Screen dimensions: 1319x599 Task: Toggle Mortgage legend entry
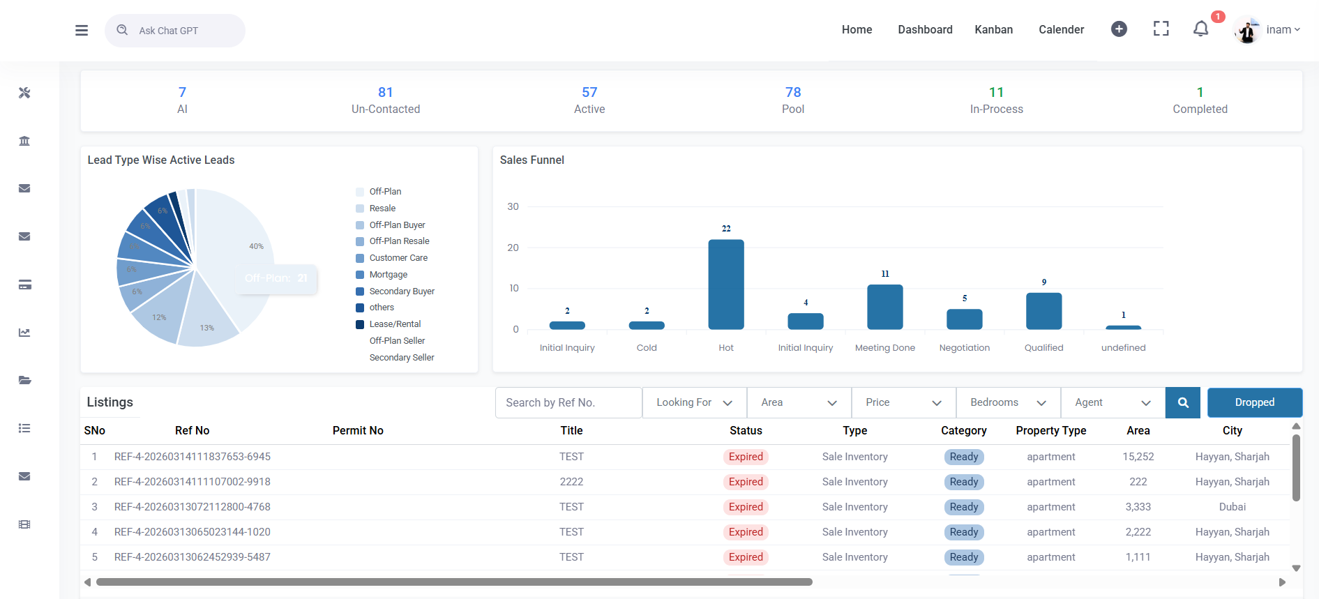coord(382,275)
